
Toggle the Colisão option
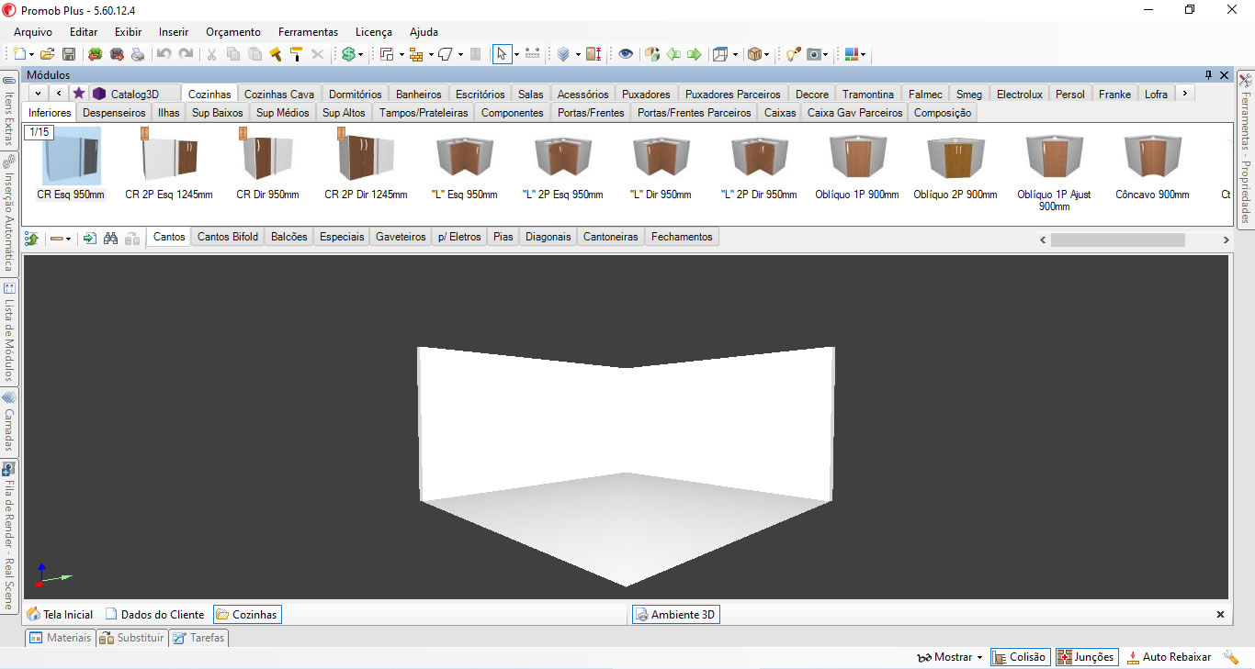pos(1020,657)
